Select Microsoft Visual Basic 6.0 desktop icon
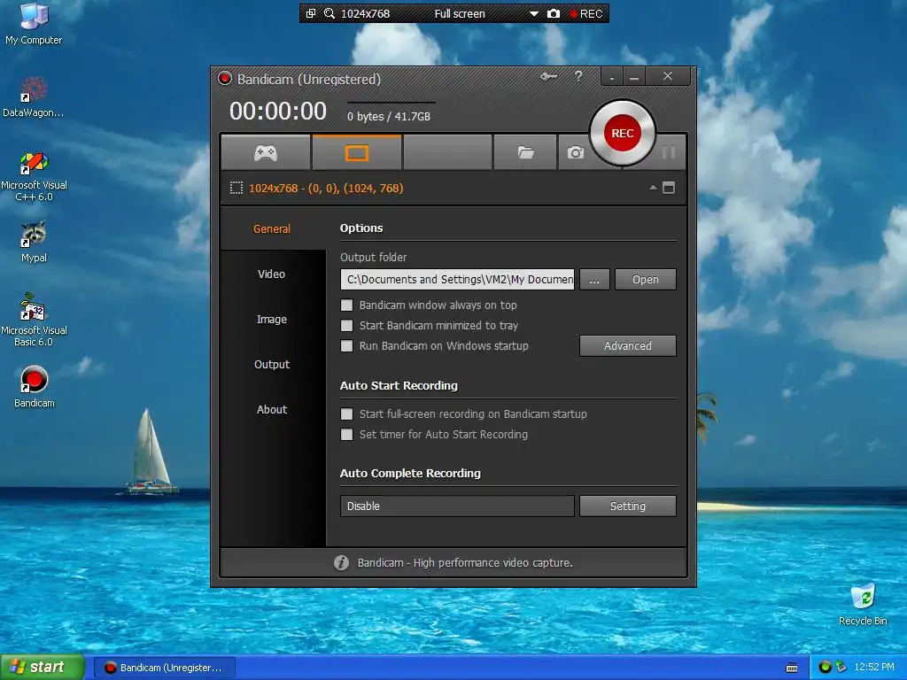 pos(34,320)
